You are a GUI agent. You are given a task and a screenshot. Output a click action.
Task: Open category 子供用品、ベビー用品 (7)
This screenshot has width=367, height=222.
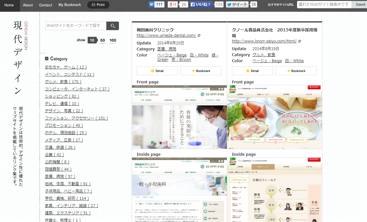click(69, 191)
